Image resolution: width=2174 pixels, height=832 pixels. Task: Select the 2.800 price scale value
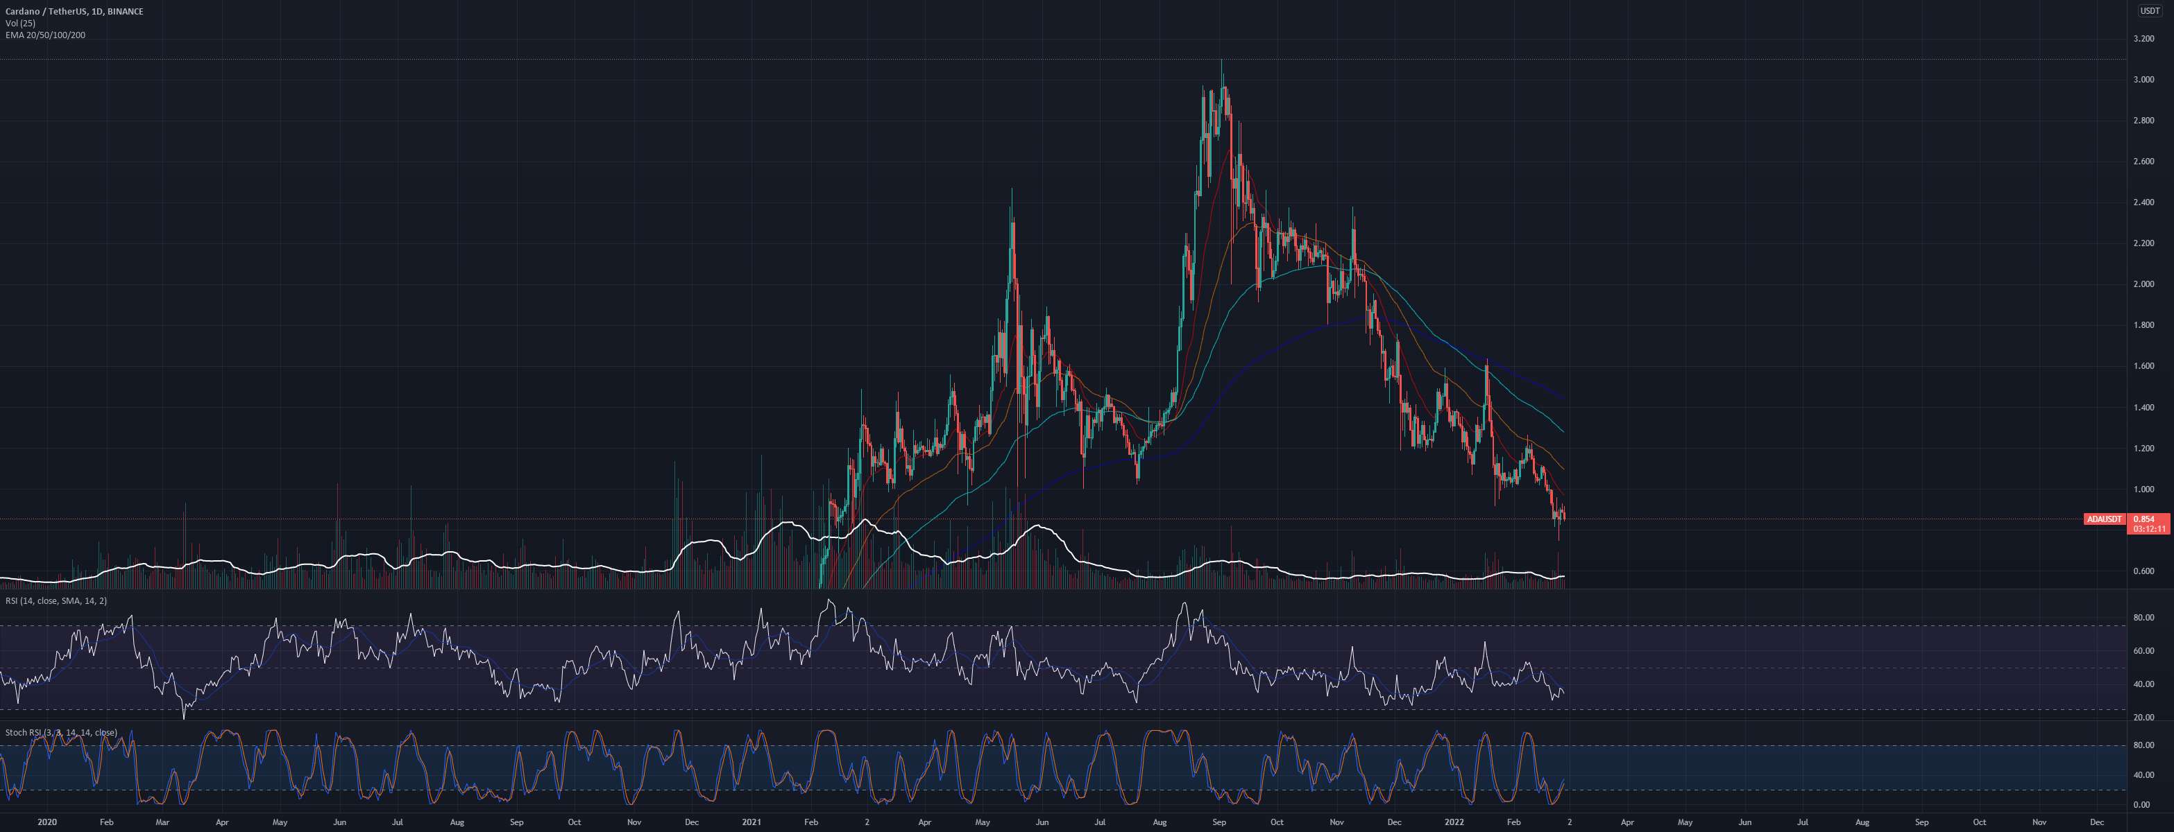click(2143, 121)
